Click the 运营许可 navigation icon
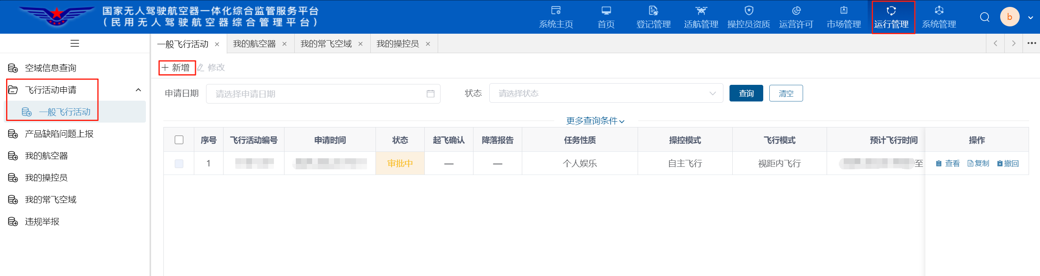1040x276 pixels. (796, 11)
